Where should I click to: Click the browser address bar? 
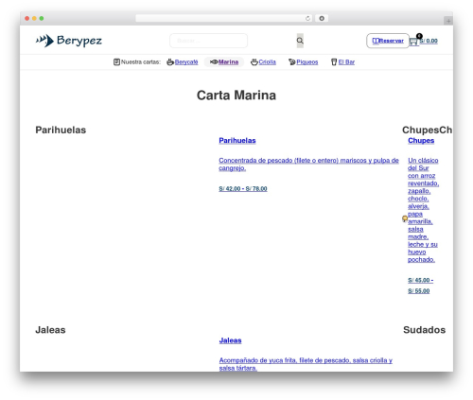click(223, 18)
